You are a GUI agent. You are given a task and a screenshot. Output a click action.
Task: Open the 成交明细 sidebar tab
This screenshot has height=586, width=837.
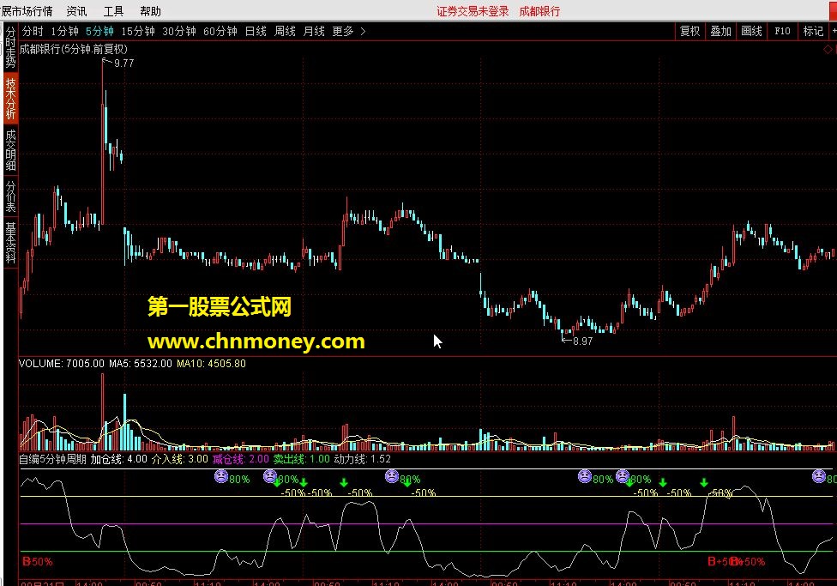coord(10,149)
